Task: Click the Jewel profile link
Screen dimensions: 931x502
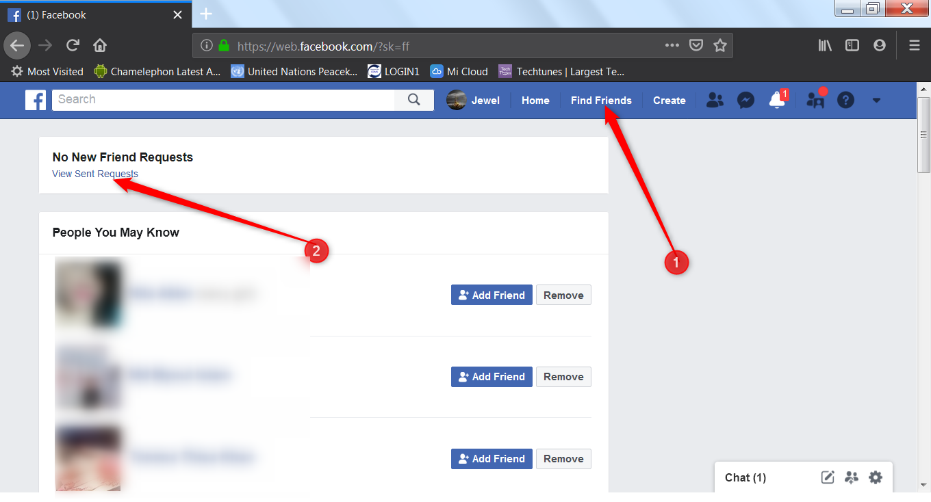Action: coord(474,101)
